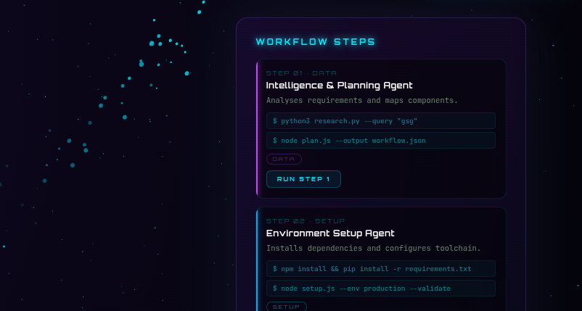Click the DATA tag pill
The image size is (582, 311).
coord(284,159)
